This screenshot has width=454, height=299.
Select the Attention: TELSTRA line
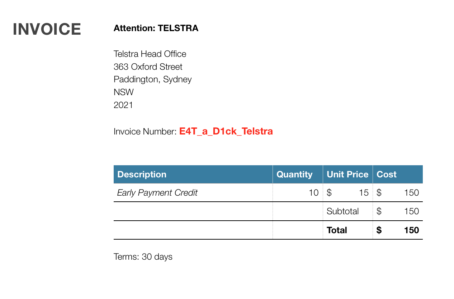tap(156, 28)
